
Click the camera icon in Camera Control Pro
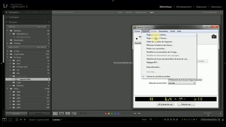point(214,37)
